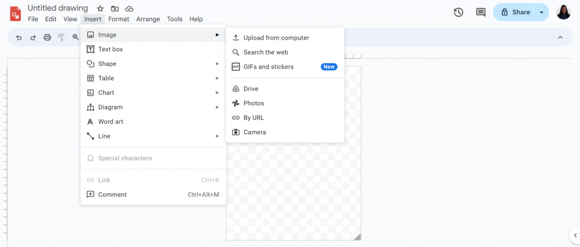Star the Untitled drawing document

[x=100, y=8]
